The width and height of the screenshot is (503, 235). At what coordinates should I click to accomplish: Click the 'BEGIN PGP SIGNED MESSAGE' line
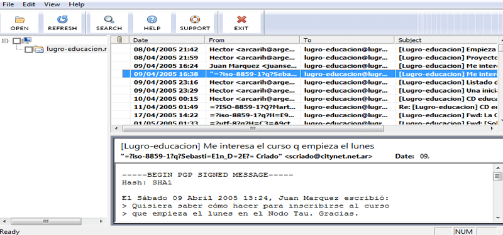click(207, 175)
